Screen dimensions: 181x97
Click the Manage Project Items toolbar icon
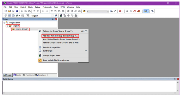61,16
